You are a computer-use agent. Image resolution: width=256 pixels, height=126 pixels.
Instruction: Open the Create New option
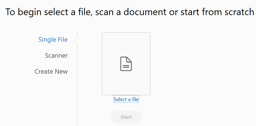point(51,72)
